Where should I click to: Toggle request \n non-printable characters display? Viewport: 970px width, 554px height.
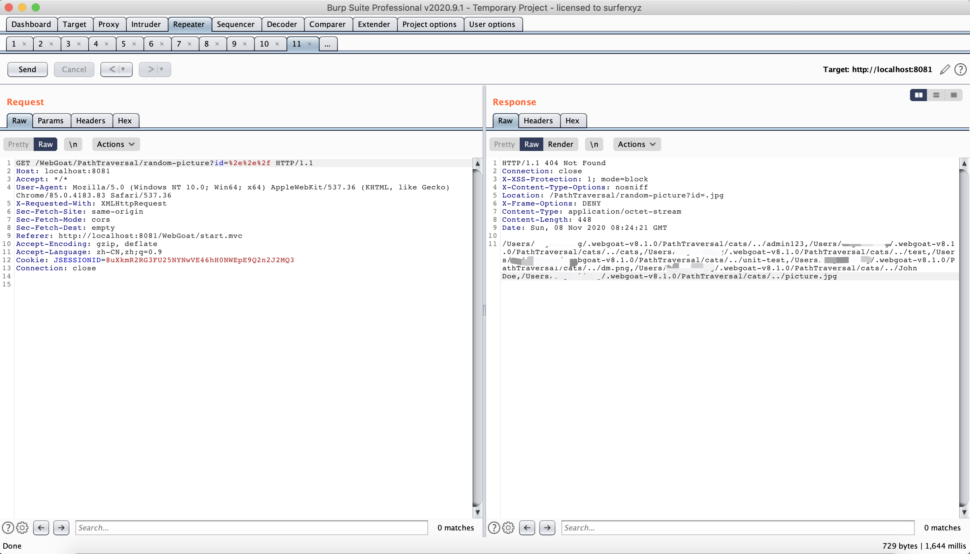point(73,144)
